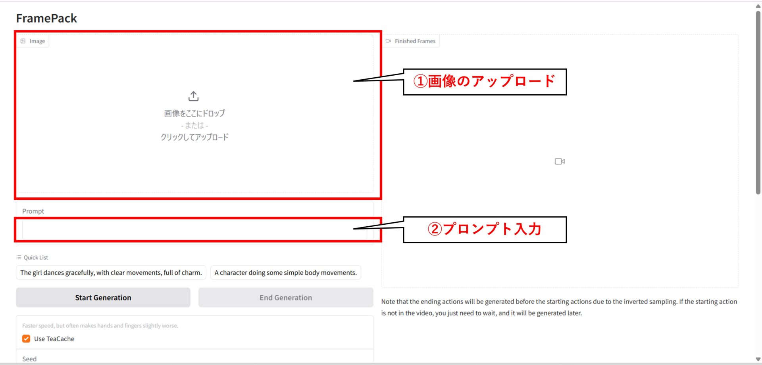762x365 pixels.
Task: Select the girl dances gracefully quick prompt
Action: click(x=111, y=273)
